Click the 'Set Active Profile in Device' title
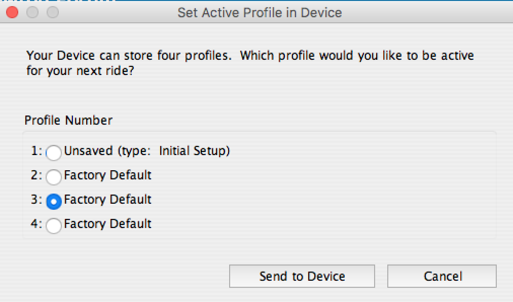This screenshot has height=302, width=513. coord(260,13)
